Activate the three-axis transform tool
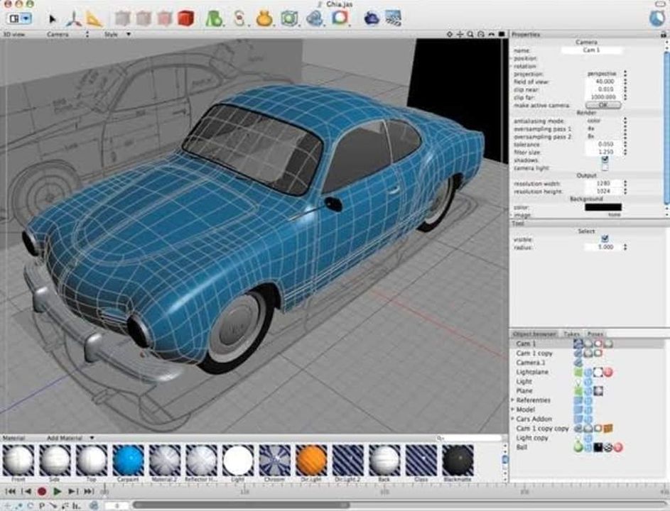 74,18
